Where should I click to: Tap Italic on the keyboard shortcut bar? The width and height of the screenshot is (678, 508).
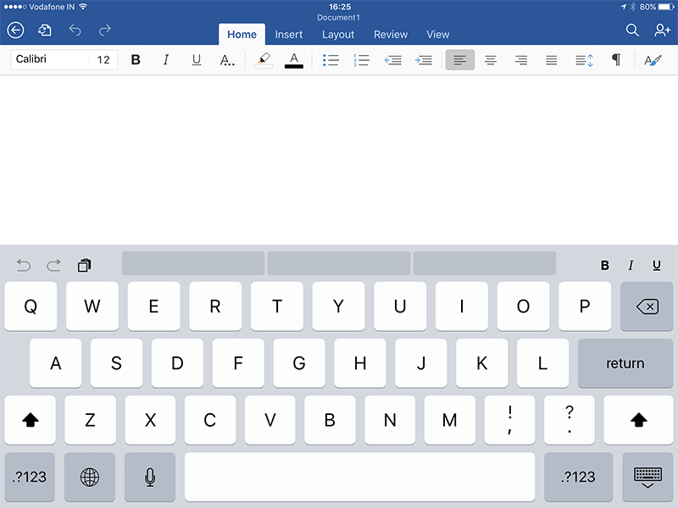tap(631, 265)
